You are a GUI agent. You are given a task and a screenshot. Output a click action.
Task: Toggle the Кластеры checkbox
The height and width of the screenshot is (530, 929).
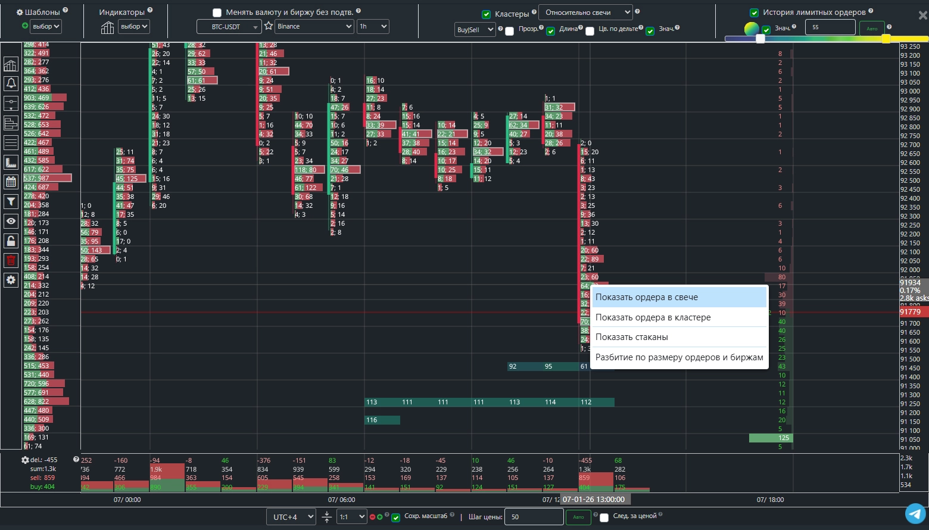coord(486,14)
